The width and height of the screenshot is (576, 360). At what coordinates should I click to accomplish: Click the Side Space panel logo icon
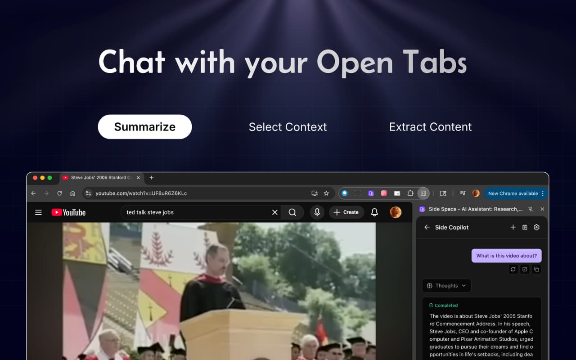(422, 209)
